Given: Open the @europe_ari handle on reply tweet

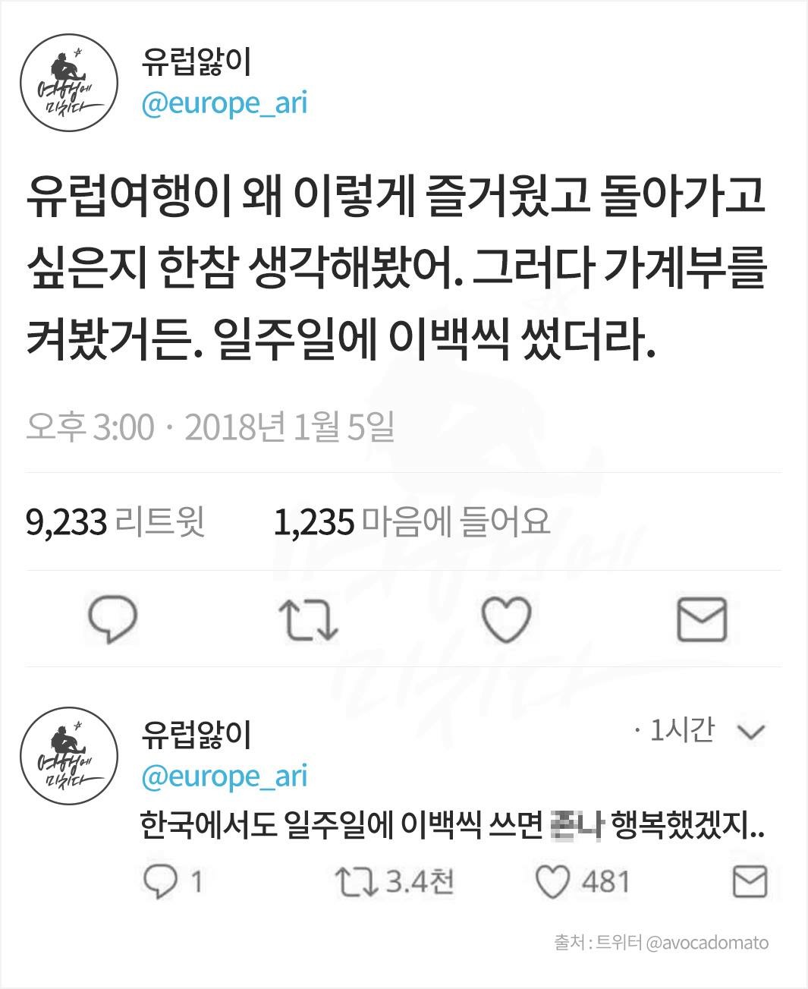Looking at the screenshot, I should tap(225, 776).
